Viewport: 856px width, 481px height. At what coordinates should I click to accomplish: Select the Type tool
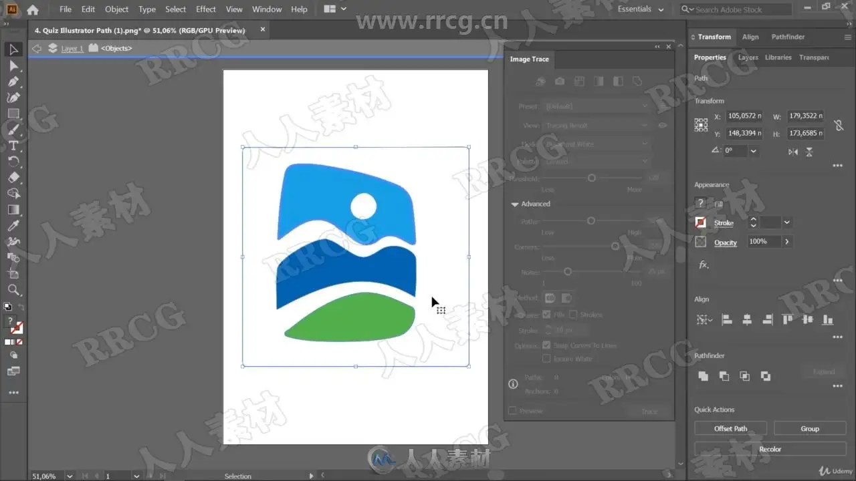(13, 146)
